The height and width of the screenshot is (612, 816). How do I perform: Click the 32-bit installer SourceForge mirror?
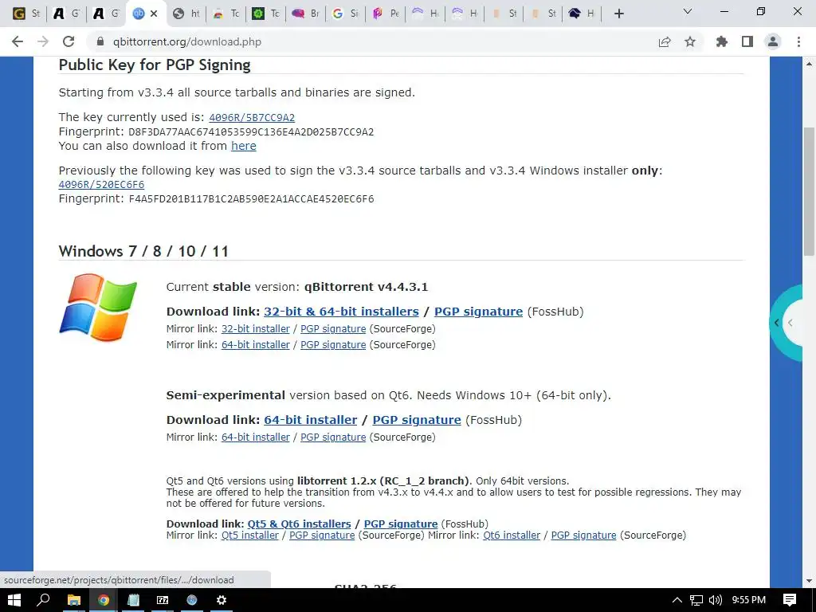[256, 329]
